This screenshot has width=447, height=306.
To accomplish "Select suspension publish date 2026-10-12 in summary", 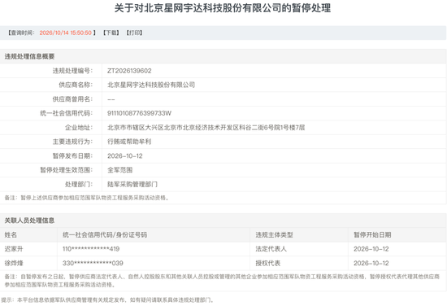I will (x=125, y=156).
